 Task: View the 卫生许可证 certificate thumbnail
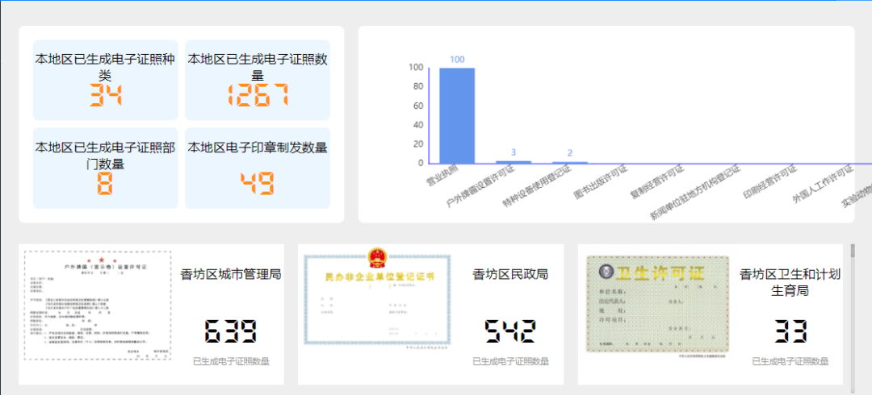[x=658, y=304]
